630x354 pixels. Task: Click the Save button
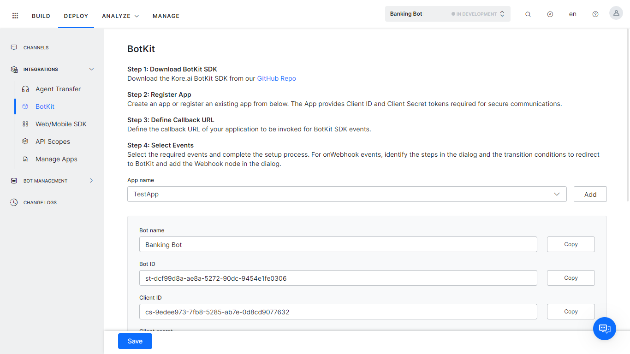tap(135, 341)
